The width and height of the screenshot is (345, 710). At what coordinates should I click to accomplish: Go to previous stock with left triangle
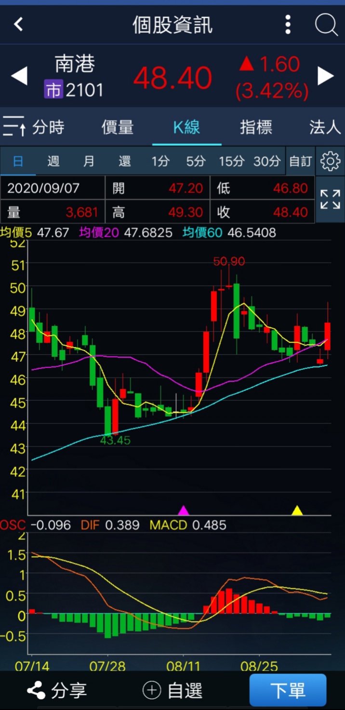click(x=19, y=76)
